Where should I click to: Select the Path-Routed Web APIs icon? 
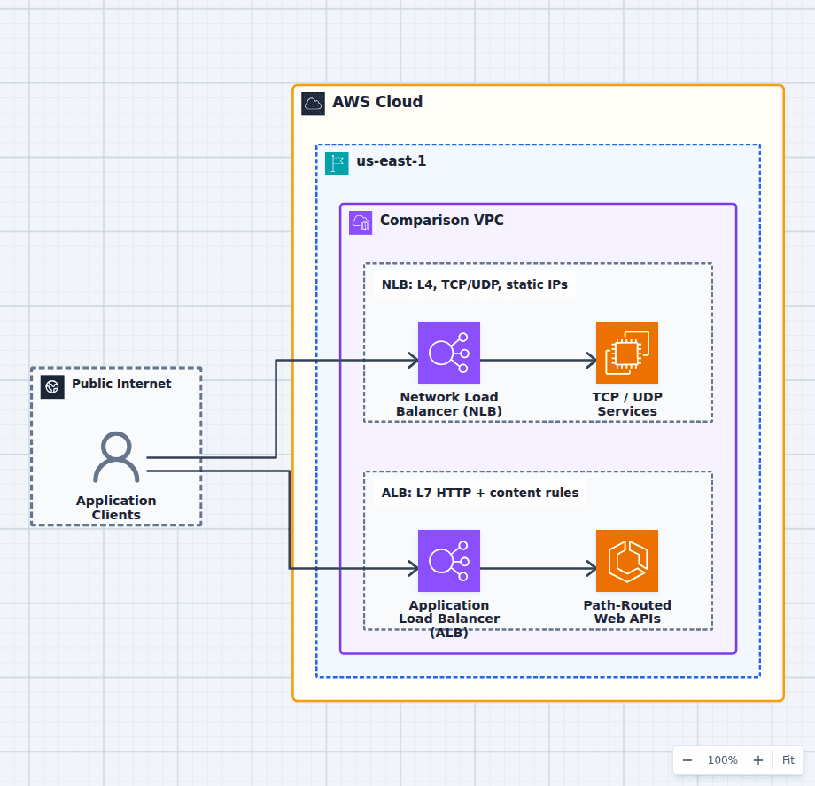click(627, 561)
